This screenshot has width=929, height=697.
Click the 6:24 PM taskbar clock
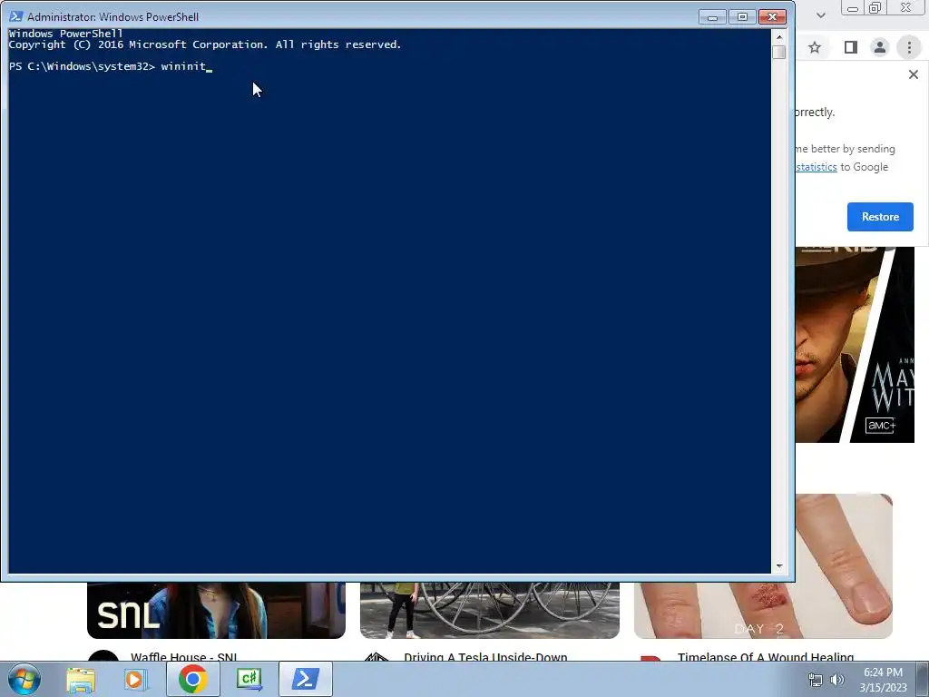click(x=883, y=672)
